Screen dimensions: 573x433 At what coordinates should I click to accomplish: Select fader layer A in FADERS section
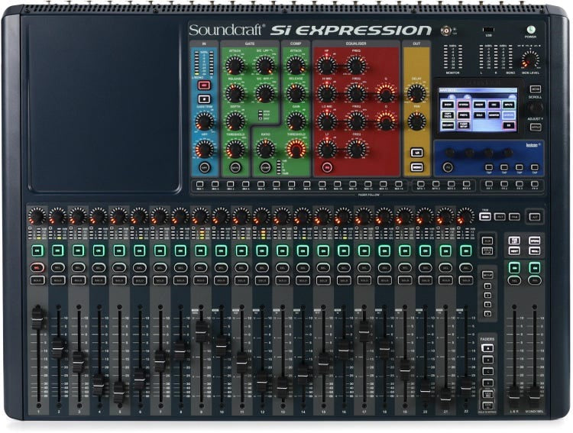[487, 348]
